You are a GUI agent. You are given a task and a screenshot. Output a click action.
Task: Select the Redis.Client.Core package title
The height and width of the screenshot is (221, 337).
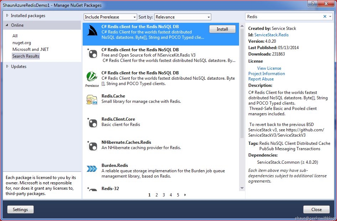click(x=118, y=119)
